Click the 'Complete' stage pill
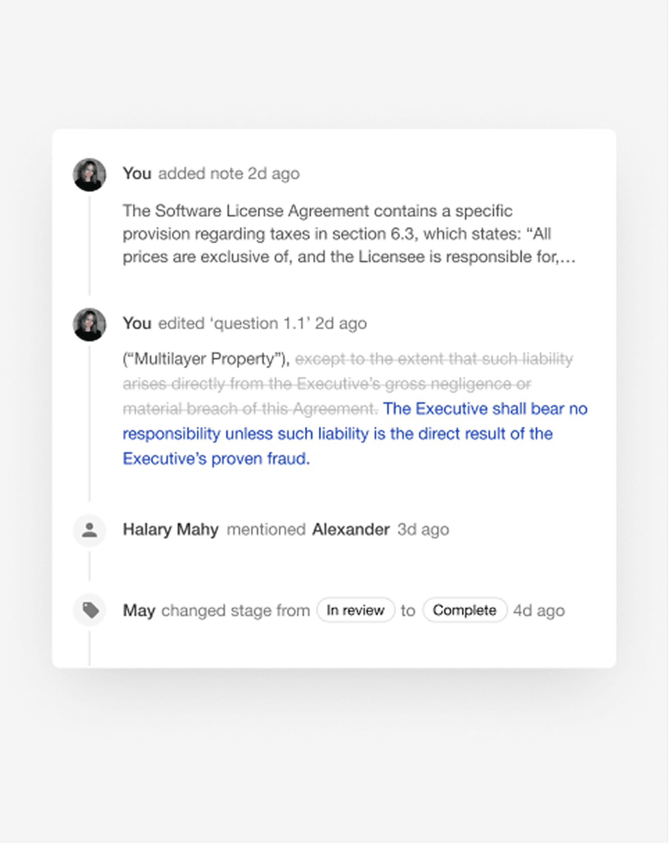This screenshot has width=669, height=844. (464, 610)
